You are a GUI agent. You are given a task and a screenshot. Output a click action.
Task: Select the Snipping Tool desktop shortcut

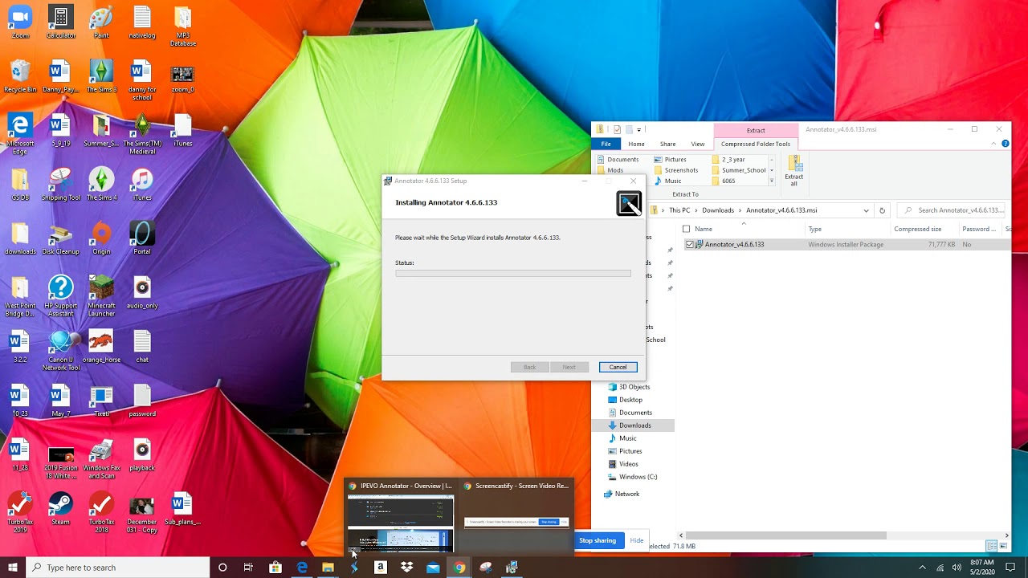click(x=61, y=185)
